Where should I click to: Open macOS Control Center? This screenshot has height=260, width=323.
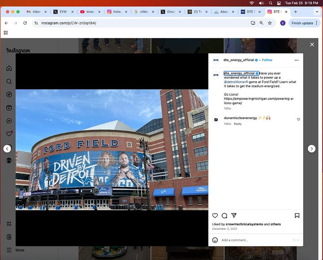click(279, 3)
